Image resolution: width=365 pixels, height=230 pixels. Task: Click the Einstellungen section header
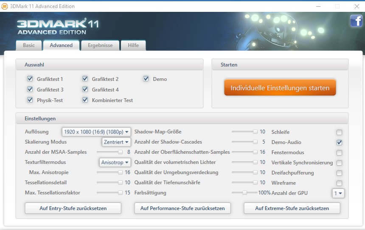tap(182, 119)
